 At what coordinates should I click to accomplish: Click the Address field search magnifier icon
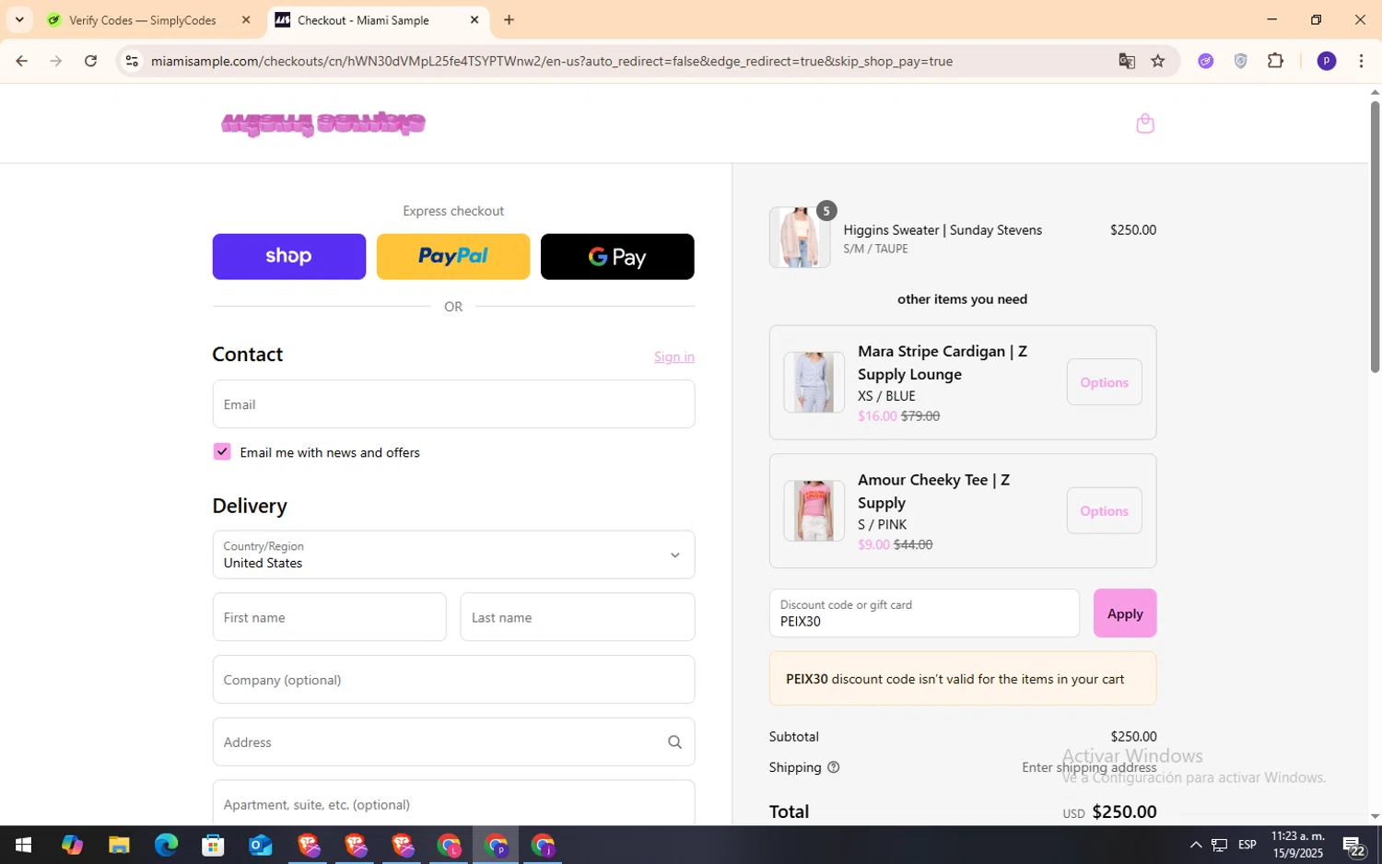pyautogui.click(x=674, y=742)
